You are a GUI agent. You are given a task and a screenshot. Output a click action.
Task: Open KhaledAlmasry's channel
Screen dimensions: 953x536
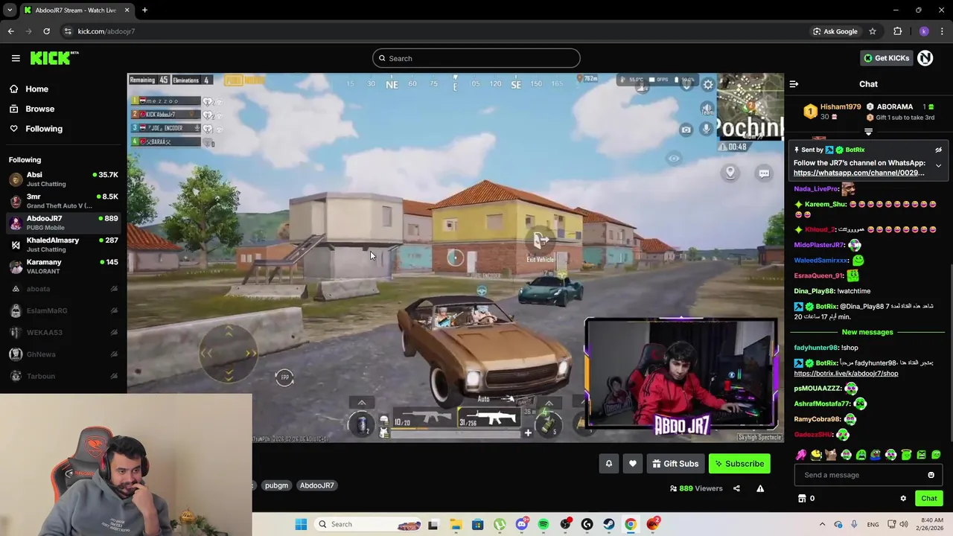(63, 244)
